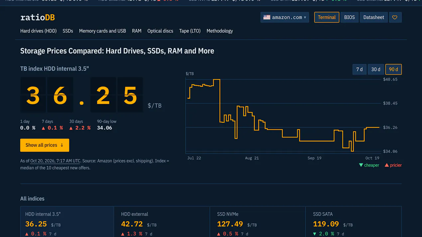This screenshot has height=237, width=422.
Task: Click the "TB index HDD internal 3.5"" title
Action: [x=54, y=69]
